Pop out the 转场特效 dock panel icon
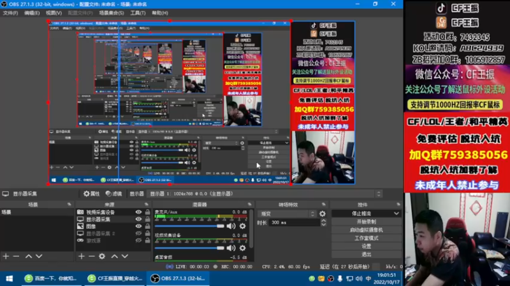Viewport: 510px width, 286px height. click(x=324, y=204)
